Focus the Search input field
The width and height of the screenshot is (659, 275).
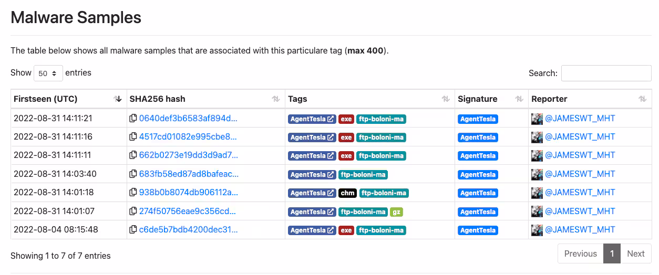(x=606, y=73)
